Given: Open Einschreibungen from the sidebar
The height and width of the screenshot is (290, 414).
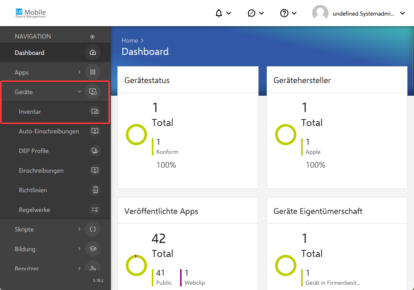Looking at the screenshot, I should pyautogui.click(x=41, y=171).
